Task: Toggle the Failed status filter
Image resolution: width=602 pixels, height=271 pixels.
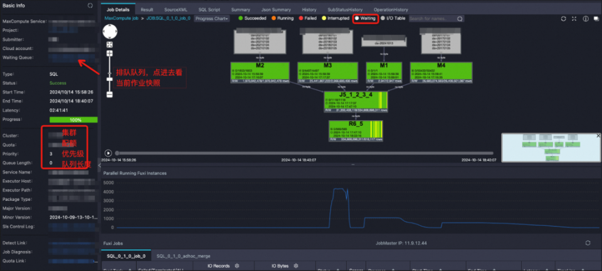Action: click(310, 19)
